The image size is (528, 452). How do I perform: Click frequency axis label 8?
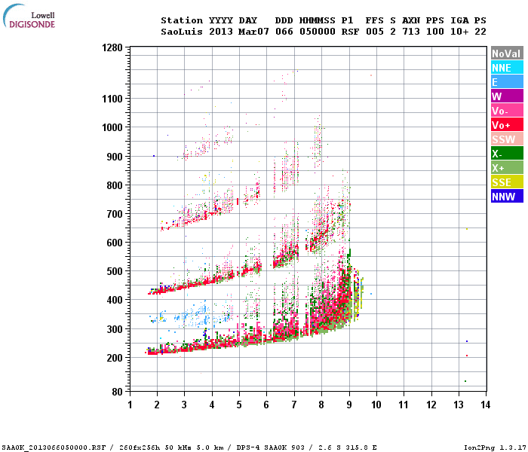point(321,405)
